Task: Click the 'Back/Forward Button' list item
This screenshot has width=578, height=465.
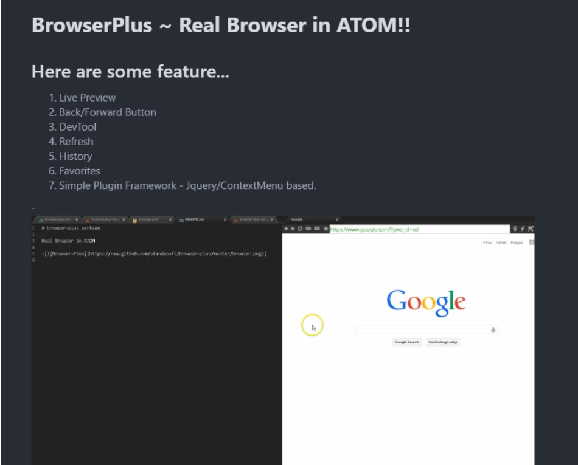Action: click(108, 112)
